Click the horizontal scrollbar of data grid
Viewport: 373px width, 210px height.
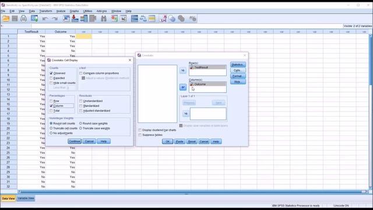(x=193, y=191)
